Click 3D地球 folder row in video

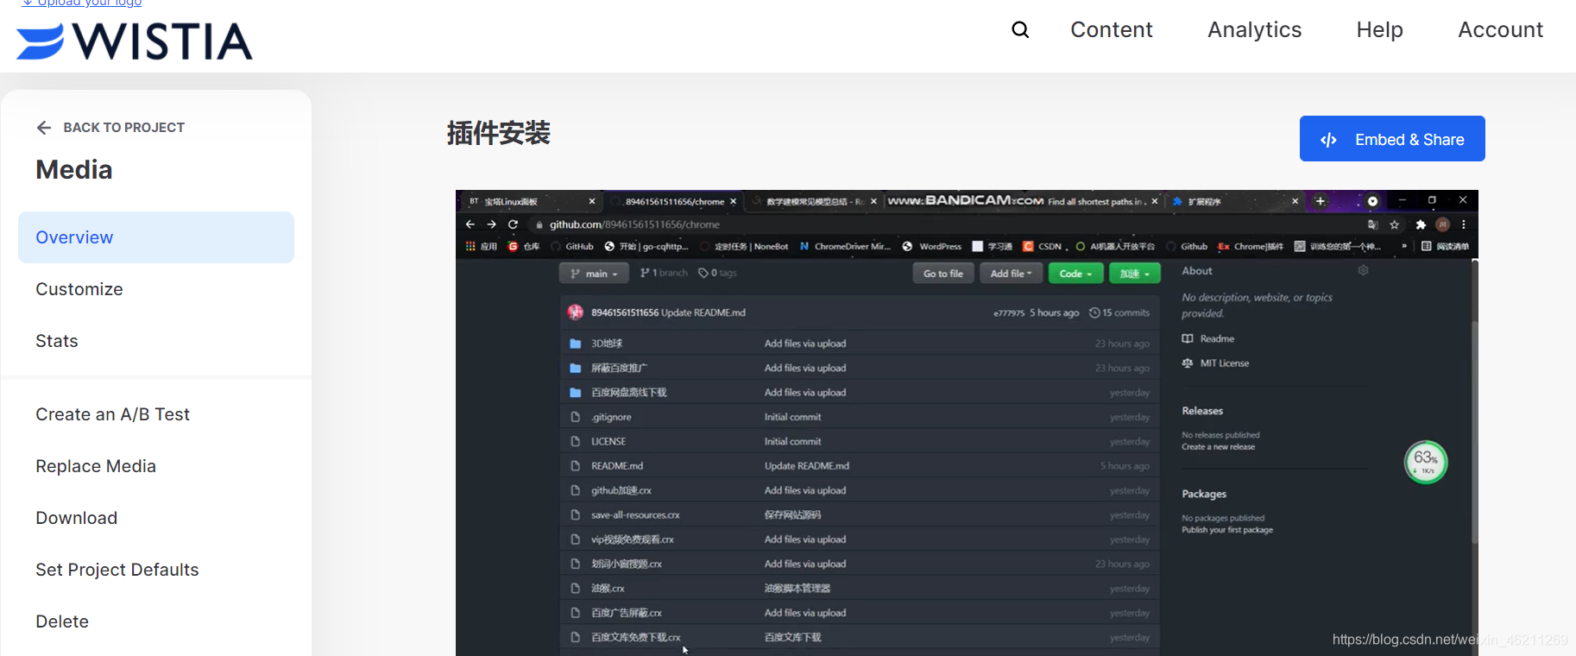pos(860,344)
